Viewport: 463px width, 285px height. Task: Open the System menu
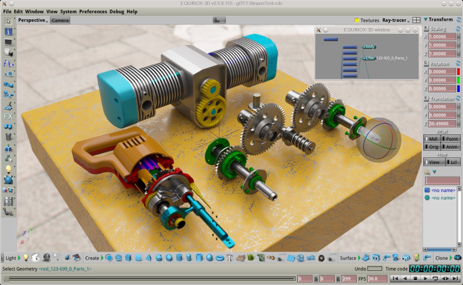point(68,11)
